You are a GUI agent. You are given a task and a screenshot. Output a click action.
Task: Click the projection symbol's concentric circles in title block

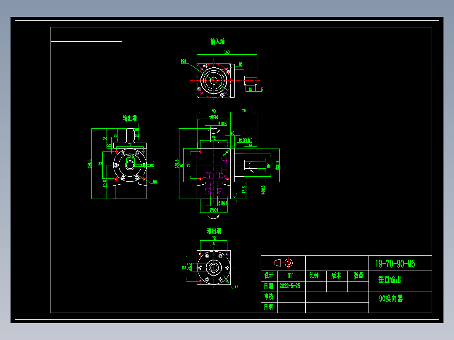pyautogui.click(x=288, y=263)
